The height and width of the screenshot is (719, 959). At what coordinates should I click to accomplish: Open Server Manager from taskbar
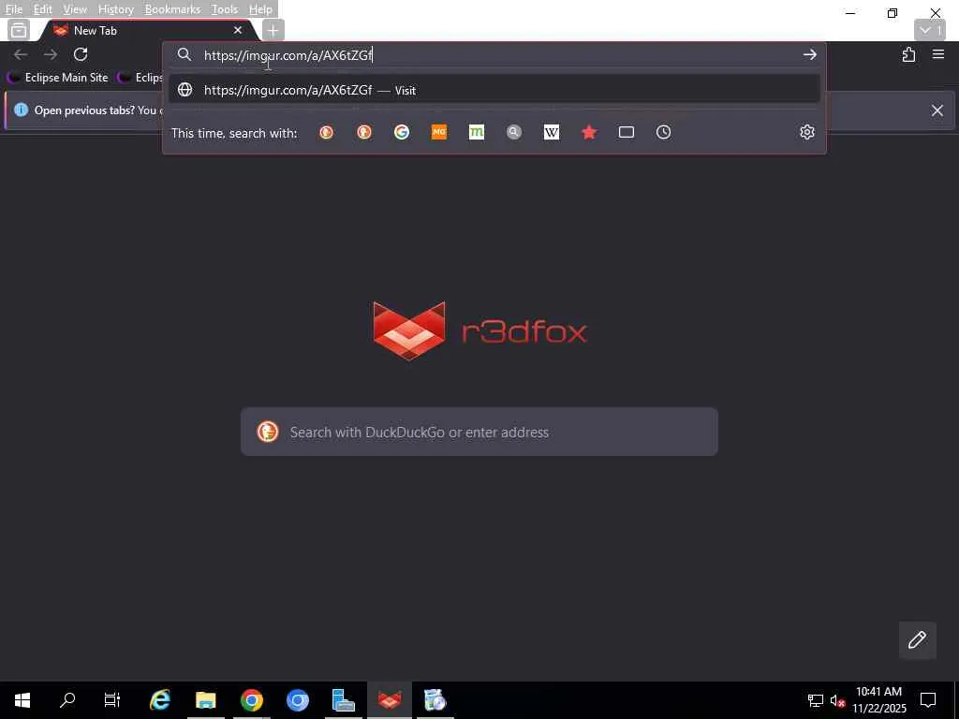click(x=343, y=700)
